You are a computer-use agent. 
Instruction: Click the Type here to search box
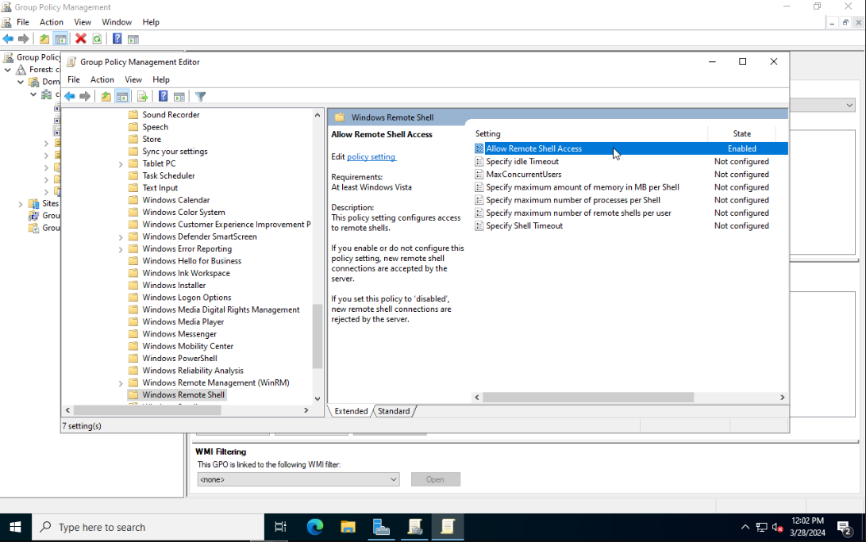[x=148, y=527]
